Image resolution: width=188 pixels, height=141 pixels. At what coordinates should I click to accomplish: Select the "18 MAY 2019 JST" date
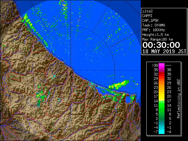coord(164,51)
